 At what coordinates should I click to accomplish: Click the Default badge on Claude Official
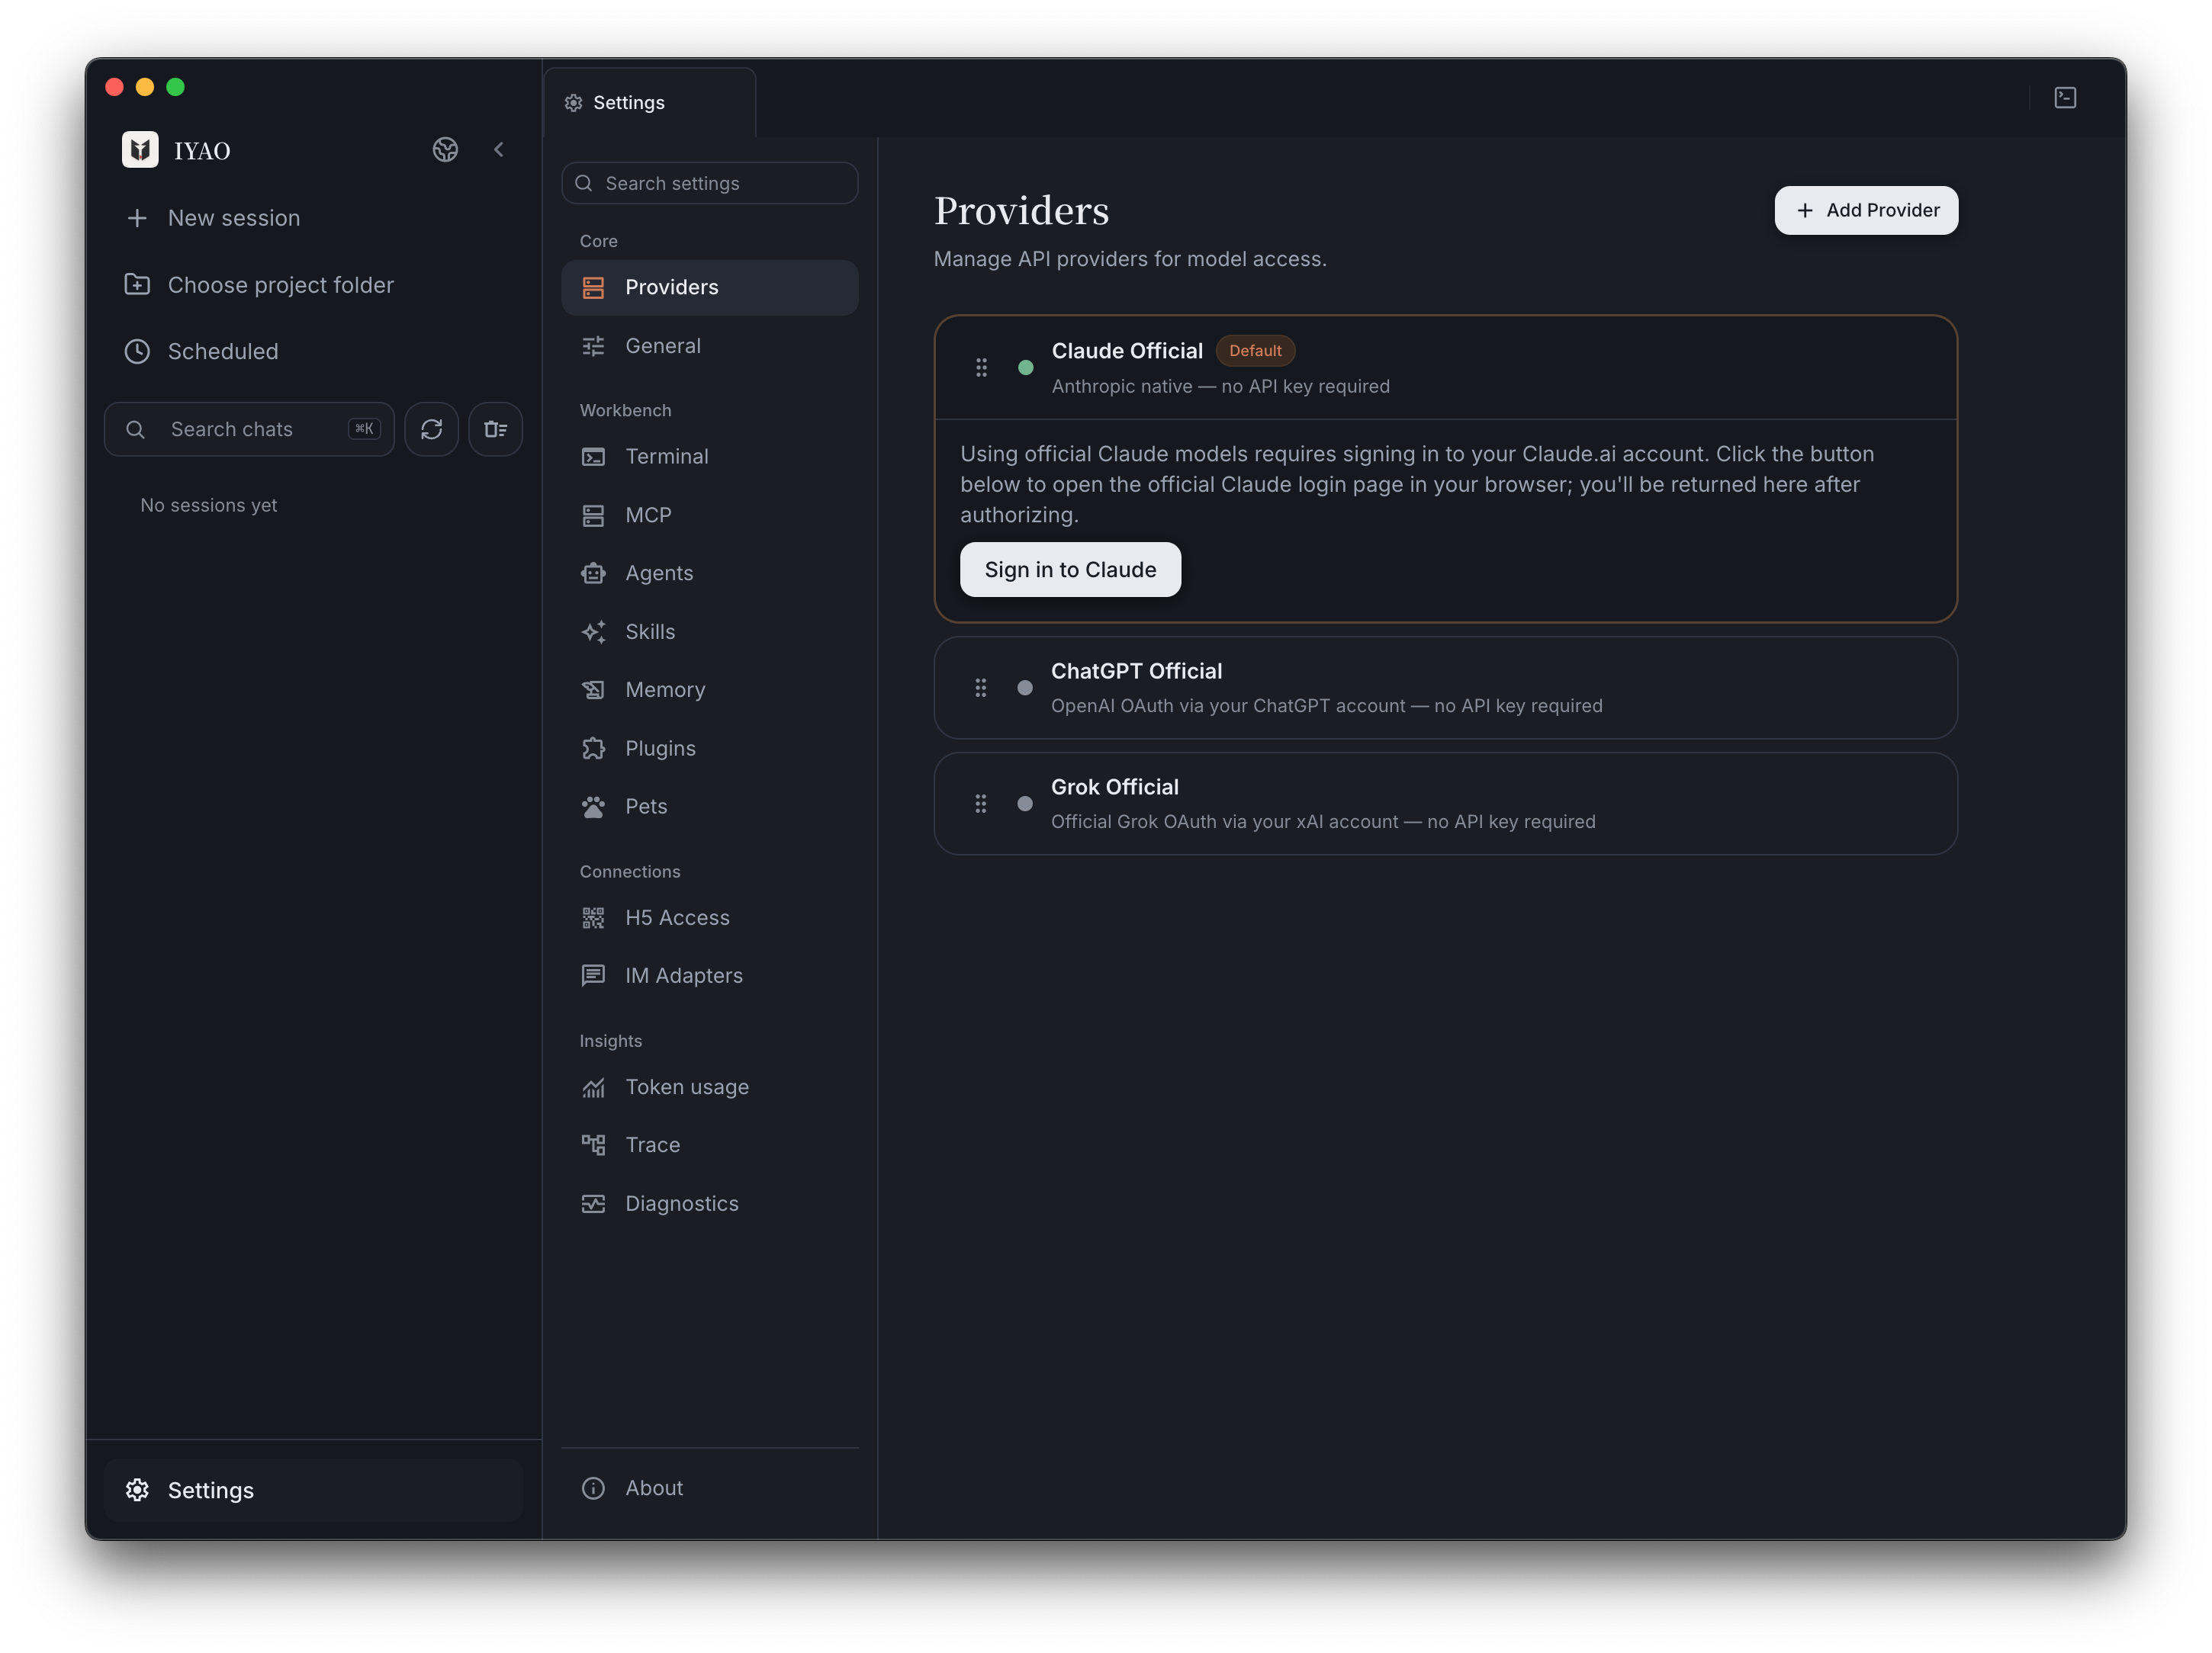click(x=1255, y=351)
